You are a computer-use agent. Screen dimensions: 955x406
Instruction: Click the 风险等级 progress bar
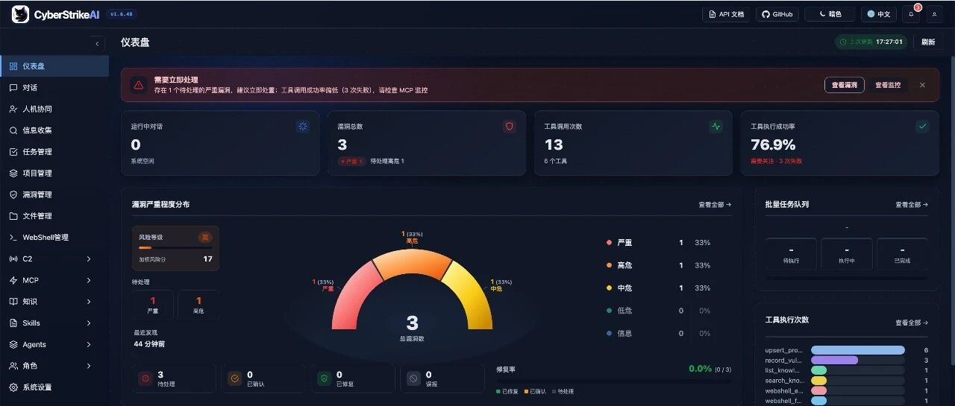[175, 248]
